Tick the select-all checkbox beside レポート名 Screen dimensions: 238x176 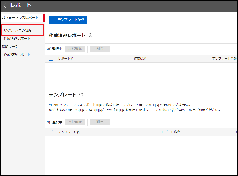coord(51,59)
